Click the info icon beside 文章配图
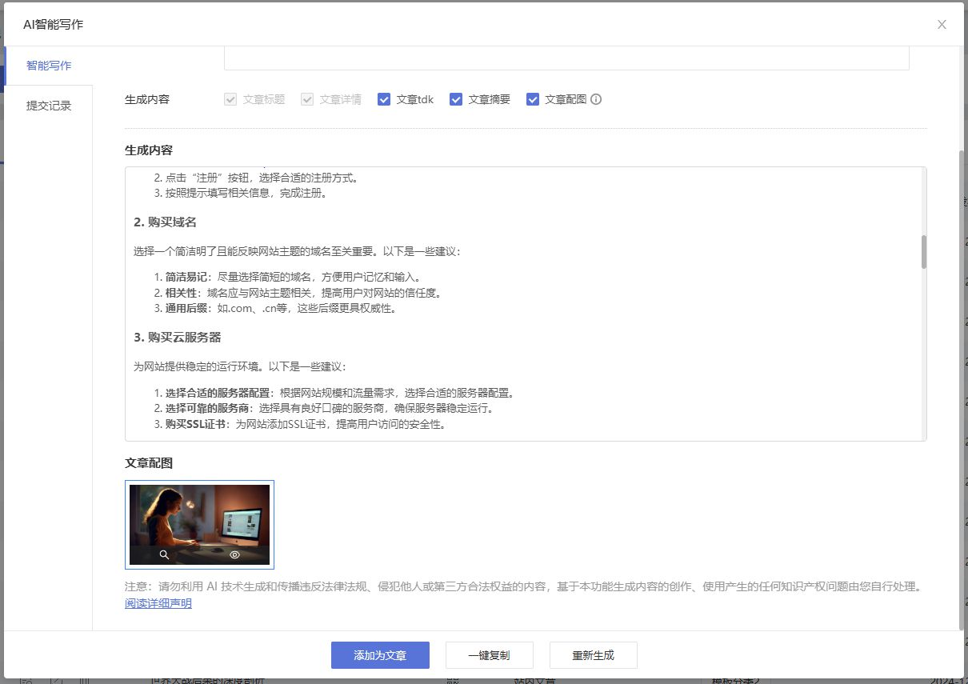 [x=596, y=100]
